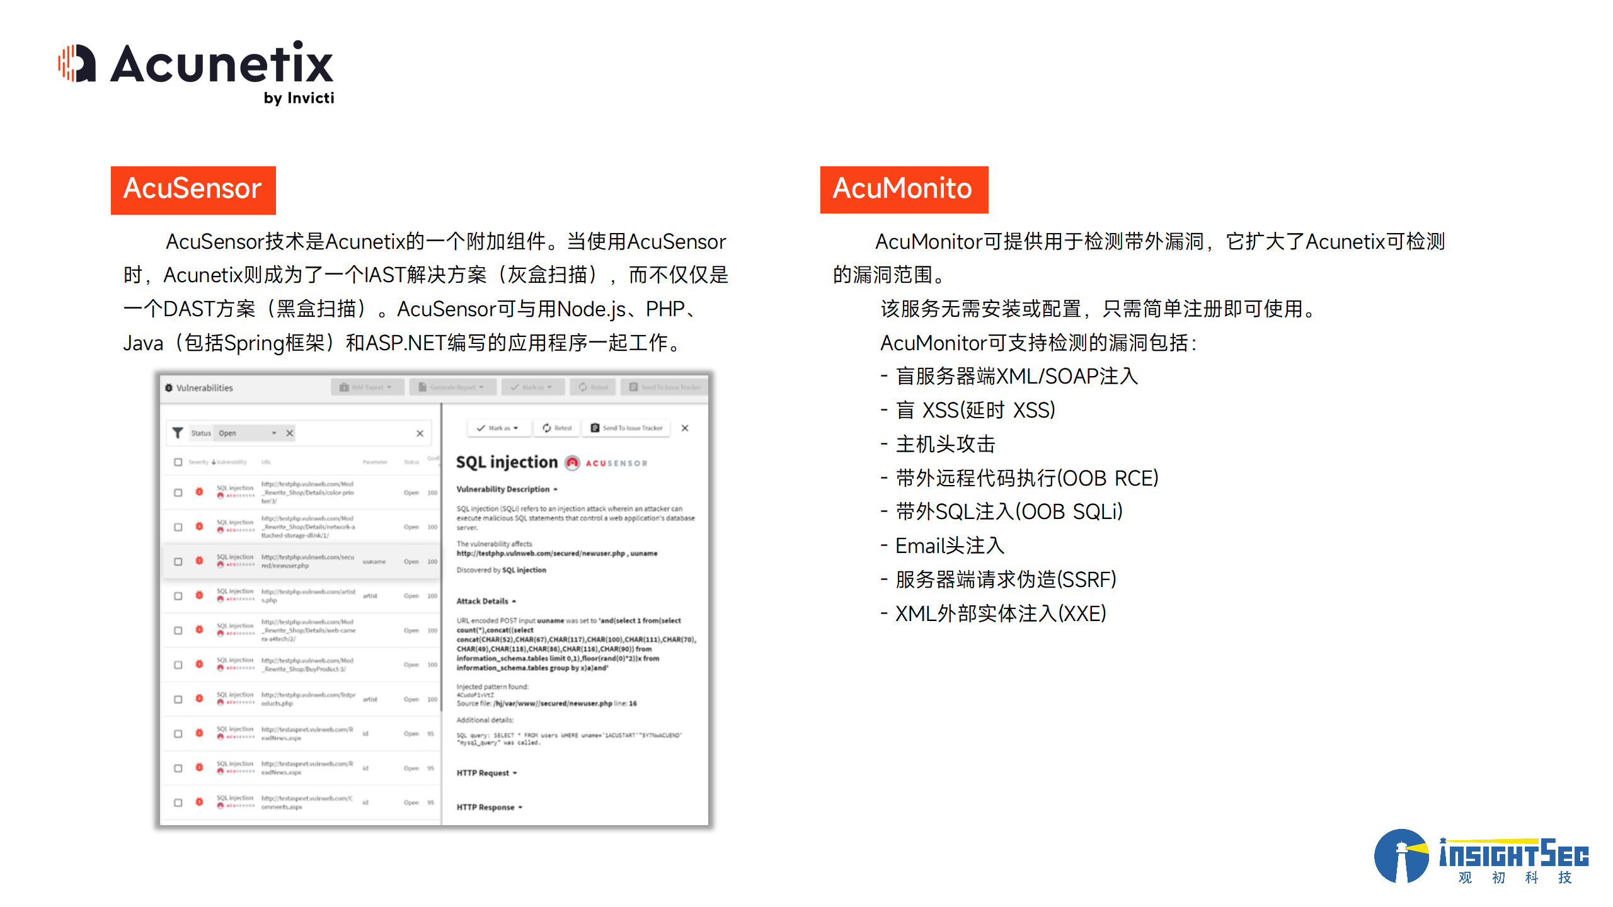Viewport: 1613px width, 907px height.
Task: Open the Status filter Open dropdown
Action: click(247, 433)
